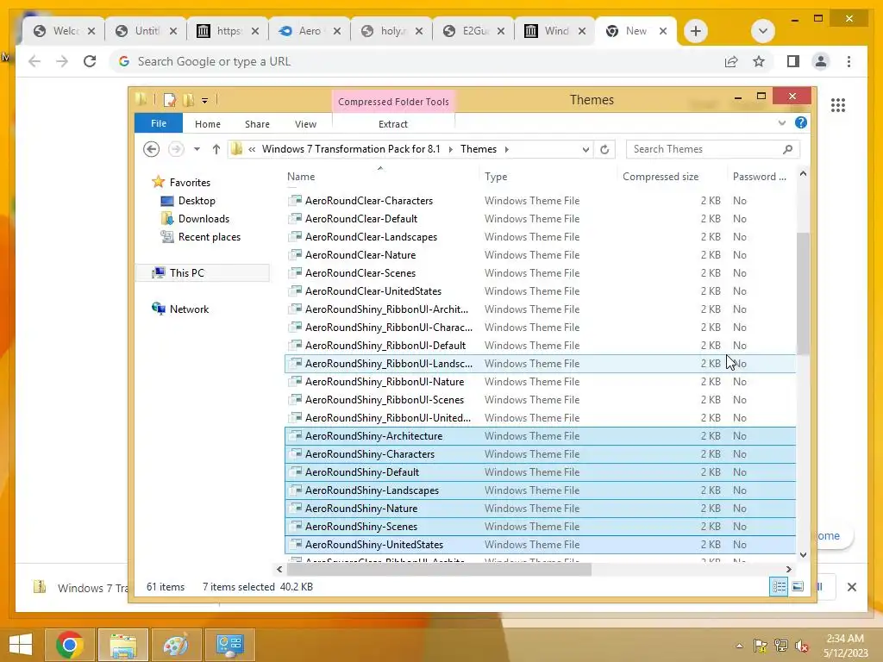Select Network in navigation pane

click(x=189, y=309)
